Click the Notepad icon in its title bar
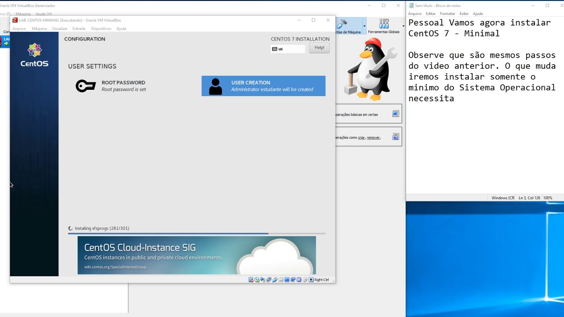 [412, 6]
